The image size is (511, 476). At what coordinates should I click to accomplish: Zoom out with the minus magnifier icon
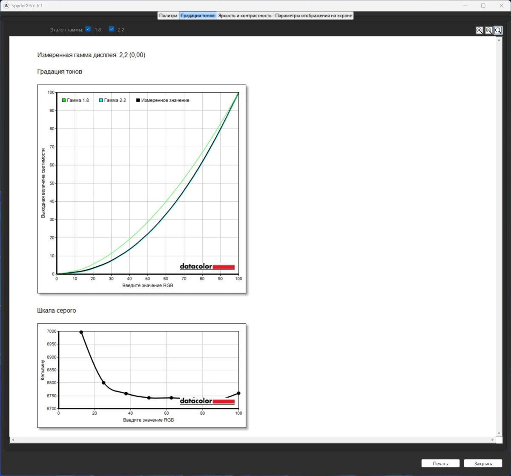[489, 30]
